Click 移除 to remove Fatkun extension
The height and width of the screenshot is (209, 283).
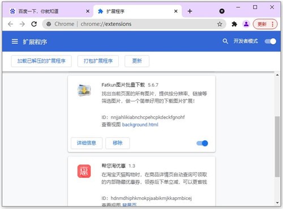(x=118, y=143)
